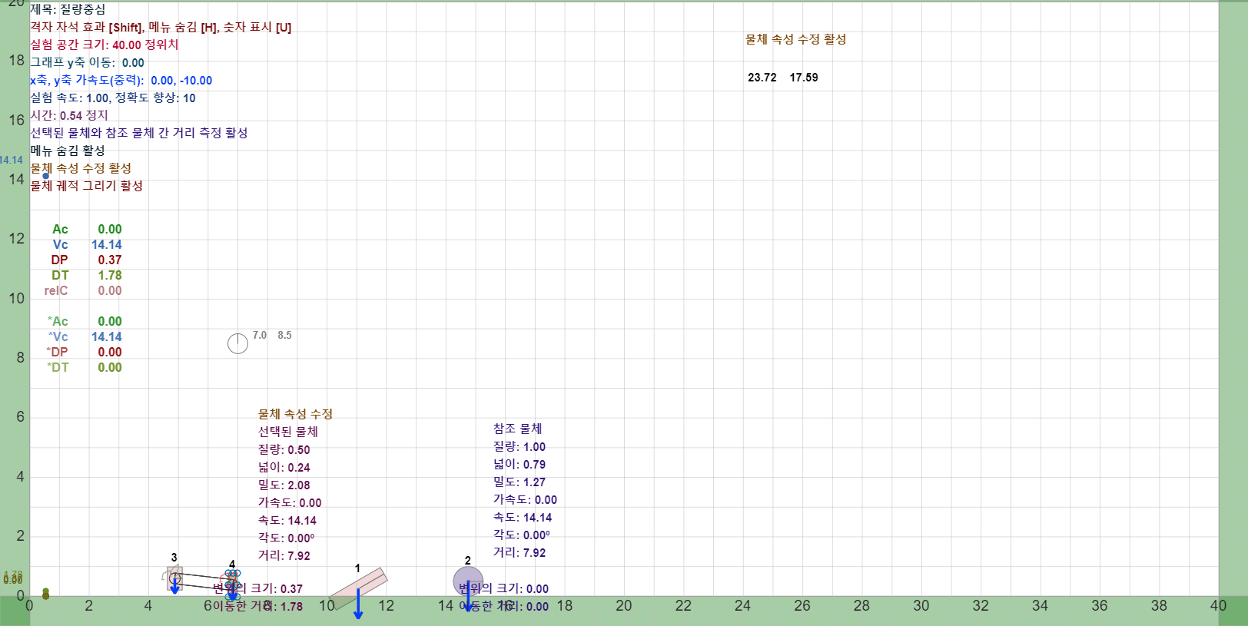
Task: Select the small pink object labeled 3
Action: [x=174, y=578]
